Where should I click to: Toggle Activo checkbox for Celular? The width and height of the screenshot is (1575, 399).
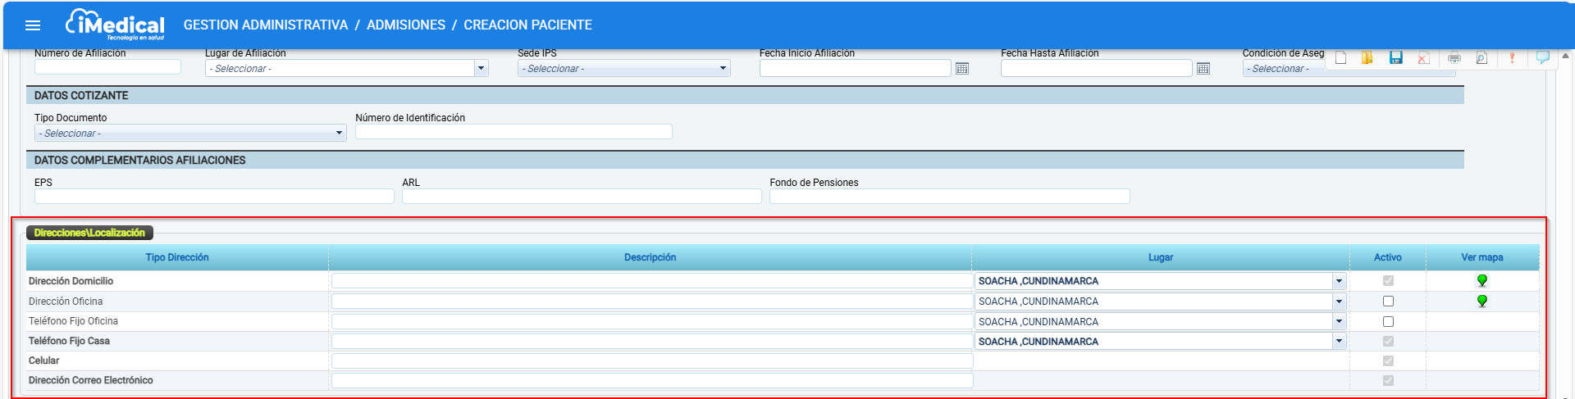pos(1388,361)
